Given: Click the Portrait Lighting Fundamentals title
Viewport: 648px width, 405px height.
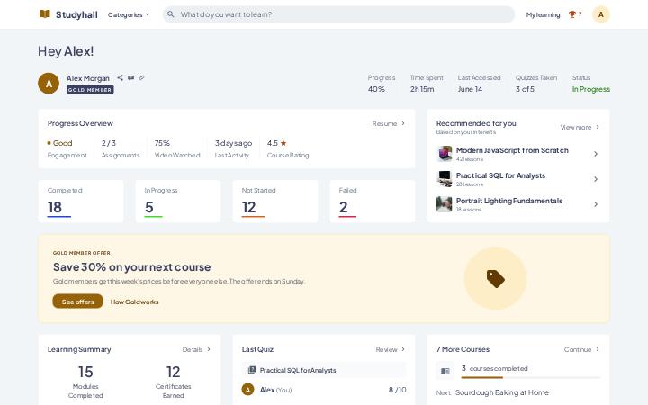Looking at the screenshot, I should pos(509,201).
